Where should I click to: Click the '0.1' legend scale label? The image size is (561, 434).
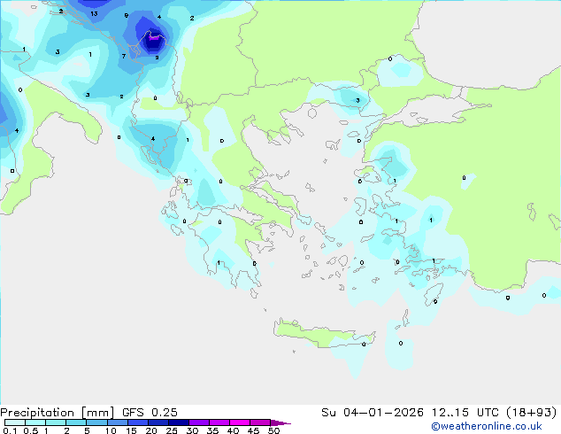pyautogui.click(x=10, y=430)
